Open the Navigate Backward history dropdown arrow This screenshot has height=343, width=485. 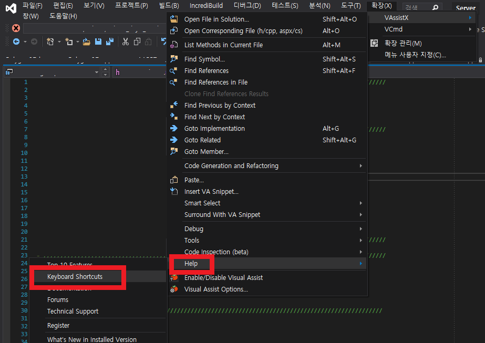(x=25, y=41)
